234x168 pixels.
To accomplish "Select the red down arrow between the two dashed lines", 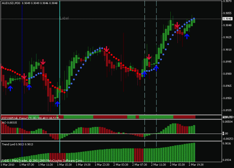I will coord(149,57).
